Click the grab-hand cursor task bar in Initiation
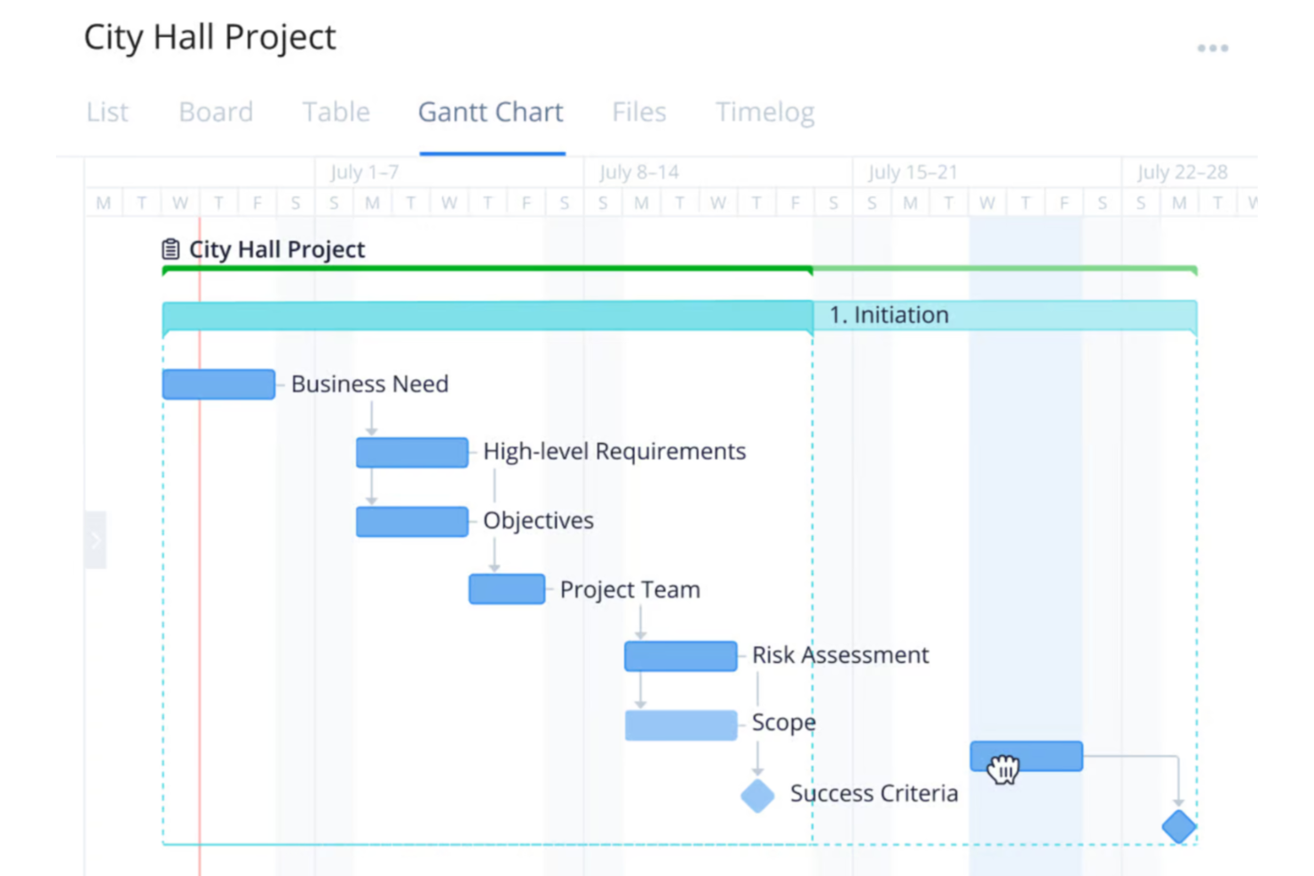The width and height of the screenshot is (1314, 876). 1025,755
